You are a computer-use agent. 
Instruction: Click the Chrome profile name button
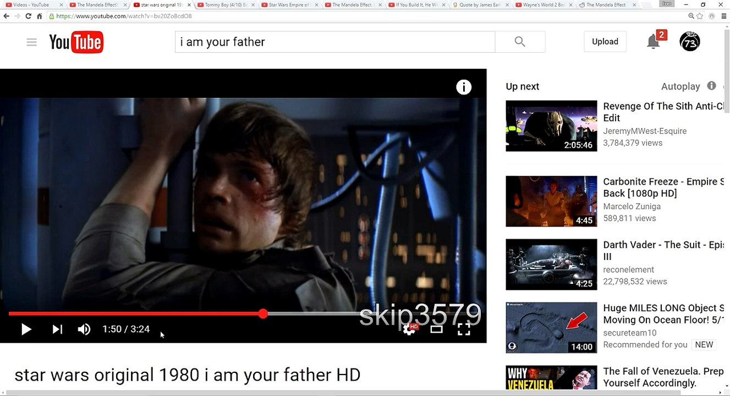pyautogui.click(x=667, y=3)
